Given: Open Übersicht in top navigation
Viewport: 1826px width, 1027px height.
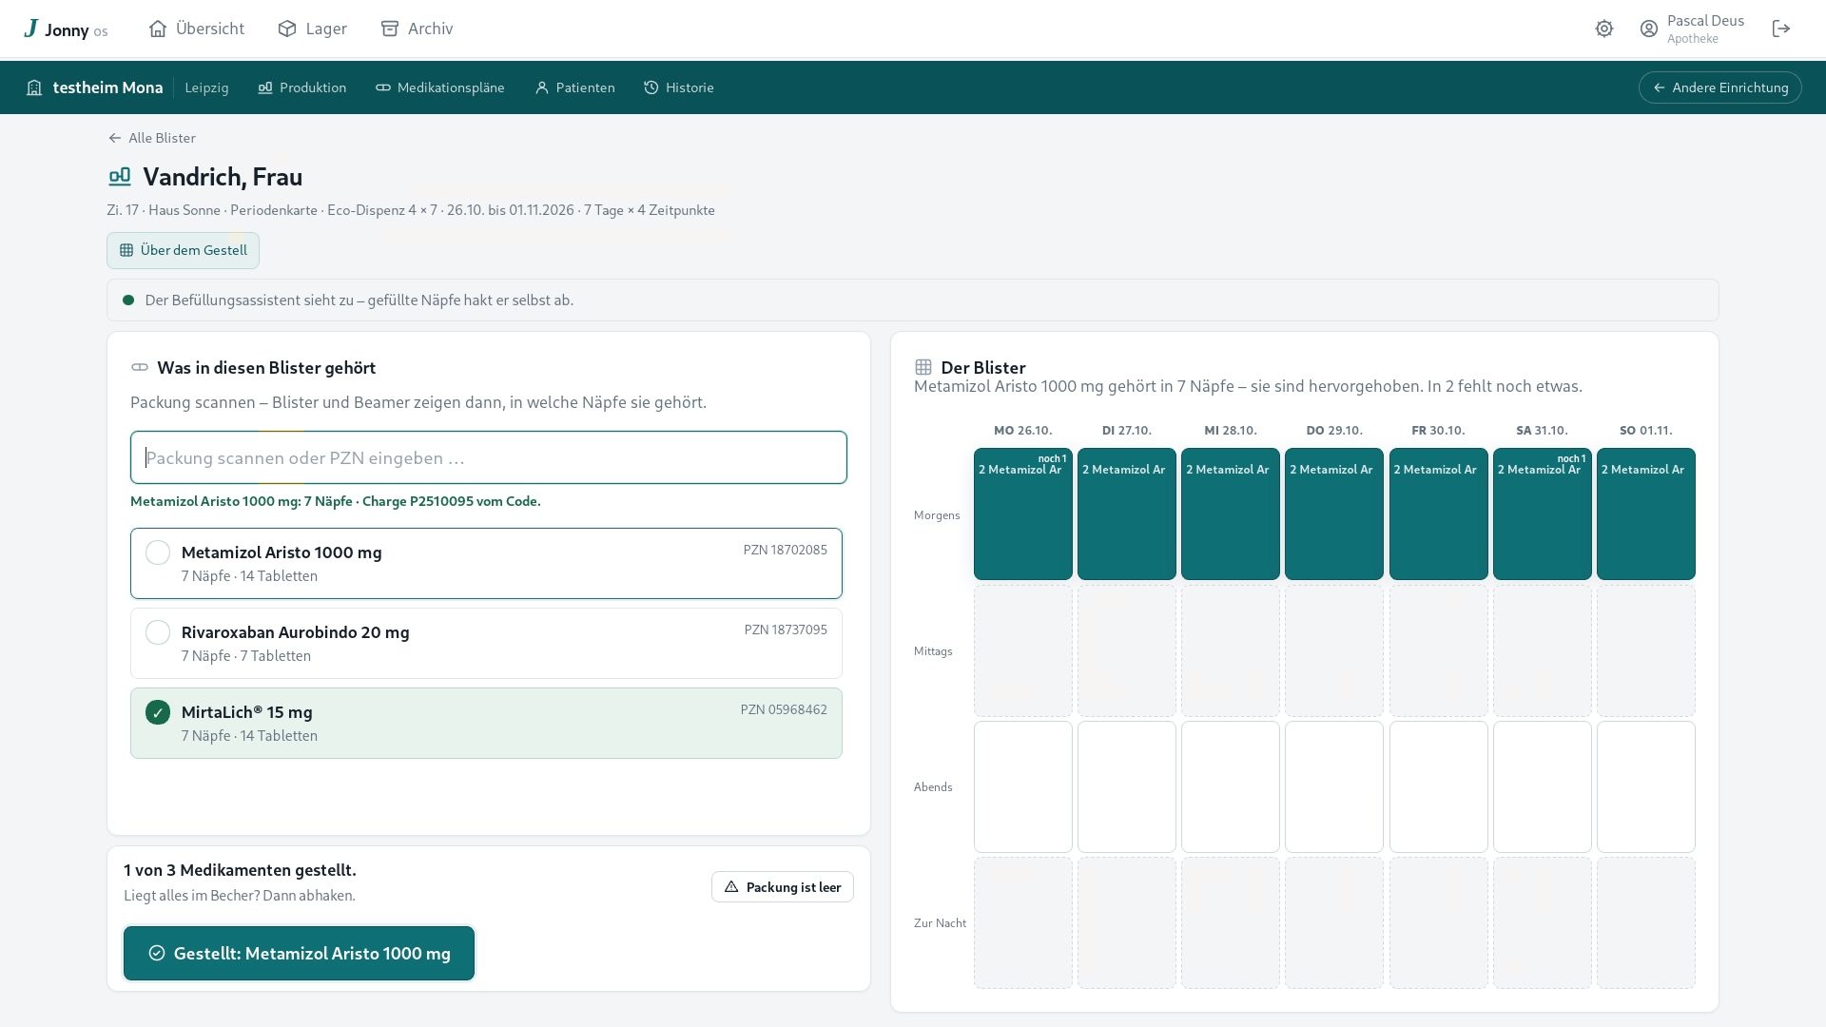Looking at the screenshot, I should click(x=197, y=29).
